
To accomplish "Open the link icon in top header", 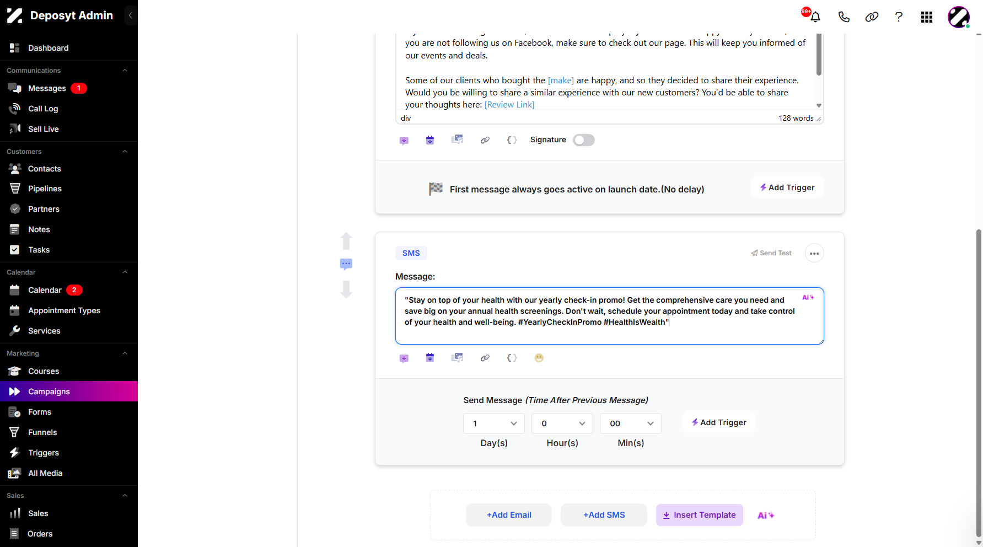I will tap(872, 17).
